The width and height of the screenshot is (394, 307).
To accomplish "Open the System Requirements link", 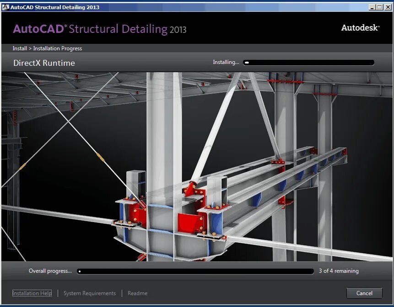I will point(90,293).
